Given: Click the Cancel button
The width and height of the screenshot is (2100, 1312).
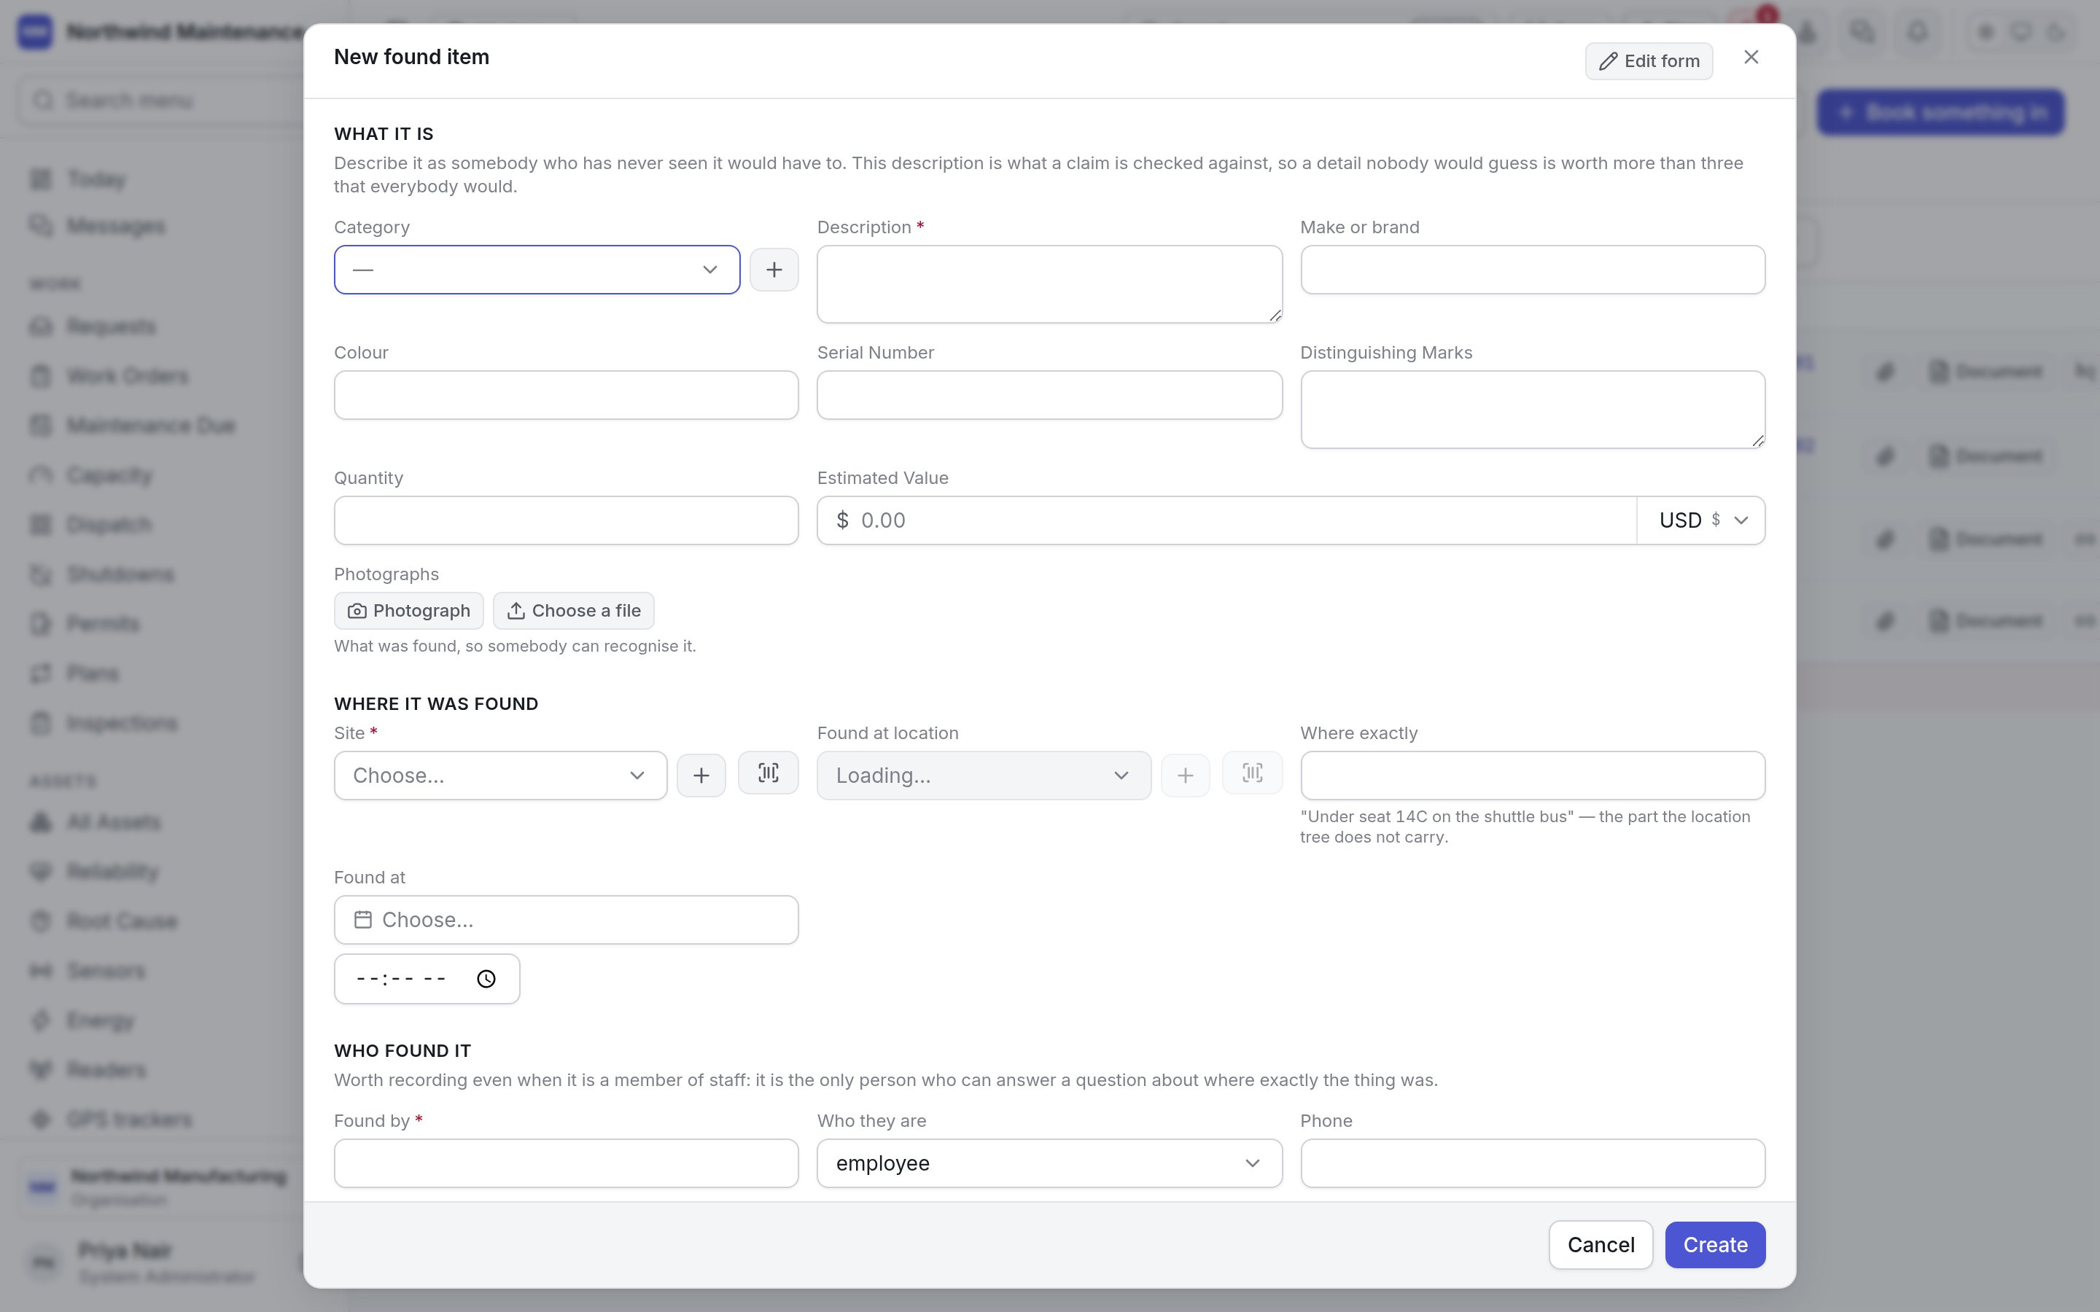Looking at the screenshot, I should [x=1601, y=1245].
